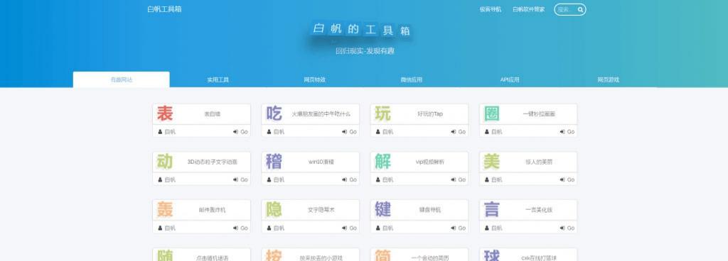Click the purple 吃 character icon
728x261 pixels.
pyautogui.click(x=274, y=113)
